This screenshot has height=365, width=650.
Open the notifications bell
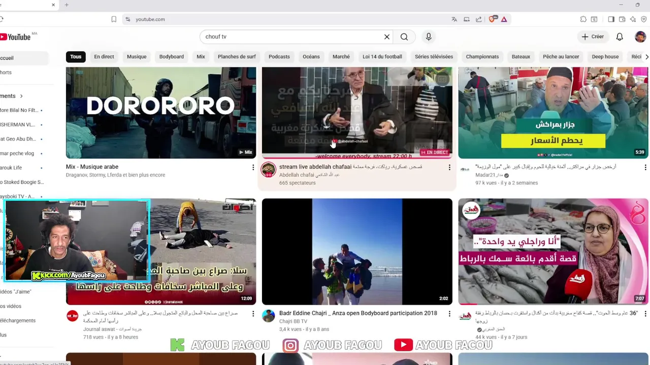(x=620, y=36)
